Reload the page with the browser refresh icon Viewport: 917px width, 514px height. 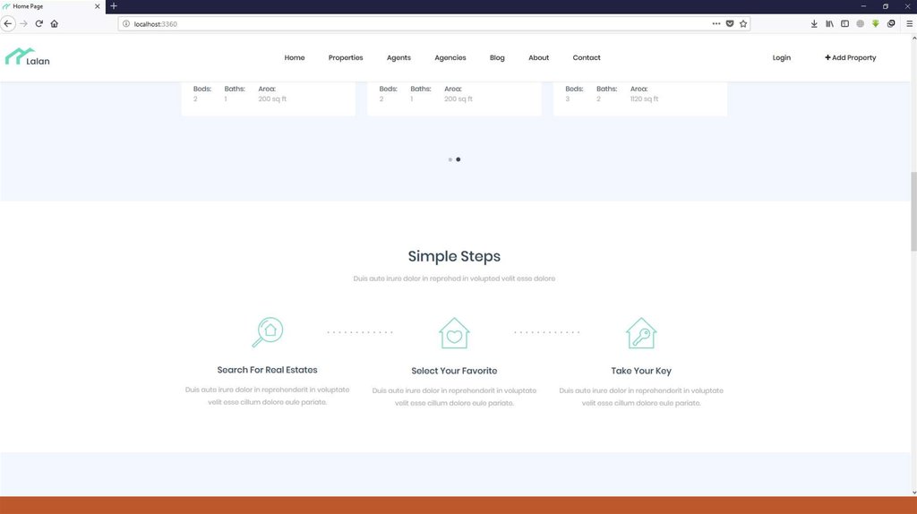click(x=39, y=23)
